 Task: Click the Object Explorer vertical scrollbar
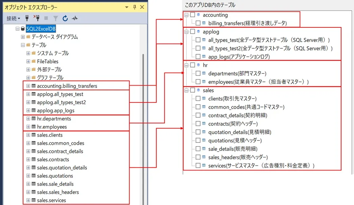[143, 129]
